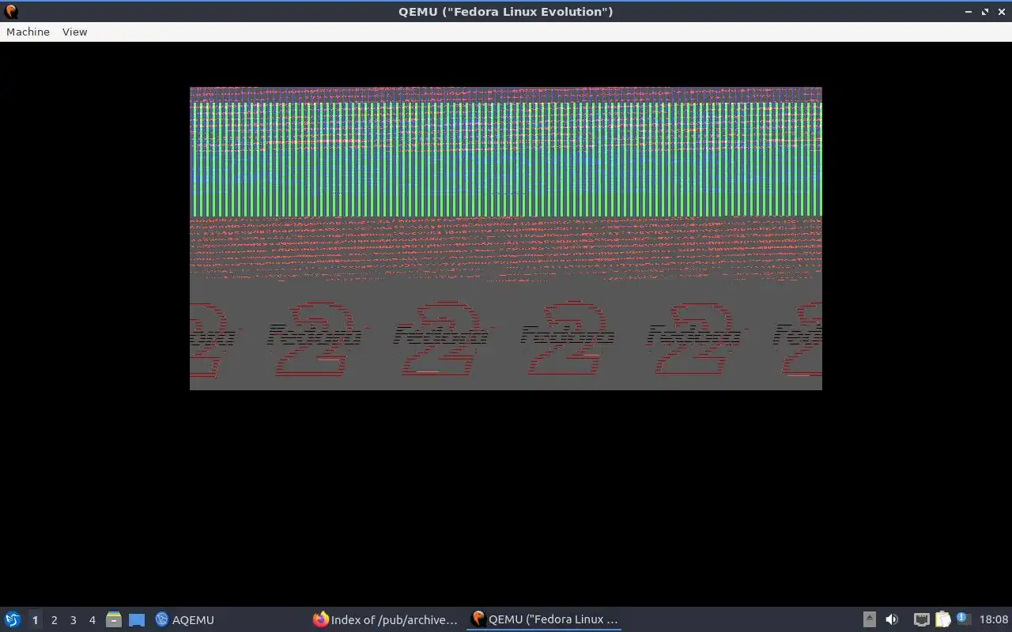Open the volume control tray icon
This screenshot has height=632, width=1012.
(892, 619)
